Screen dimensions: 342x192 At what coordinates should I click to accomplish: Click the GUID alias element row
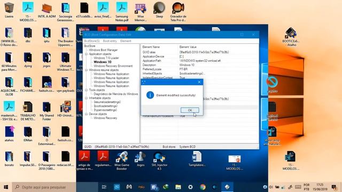click(199, 52)
